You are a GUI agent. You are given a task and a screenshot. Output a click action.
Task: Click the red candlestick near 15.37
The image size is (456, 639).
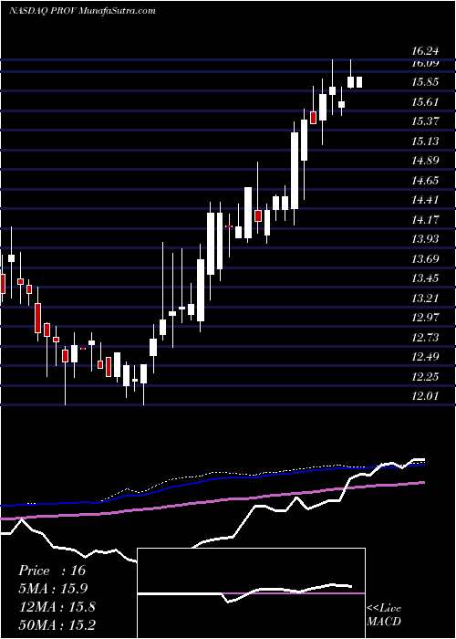pos(313,118)
